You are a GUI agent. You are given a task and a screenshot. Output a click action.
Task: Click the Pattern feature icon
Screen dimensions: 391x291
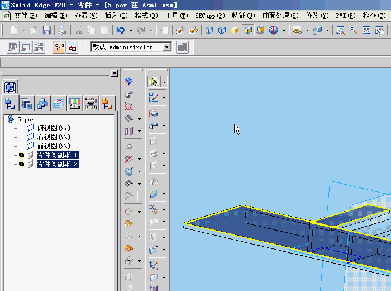[154, 209]
